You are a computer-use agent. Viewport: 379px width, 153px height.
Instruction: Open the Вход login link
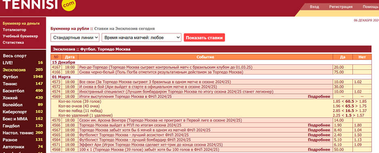314,7
